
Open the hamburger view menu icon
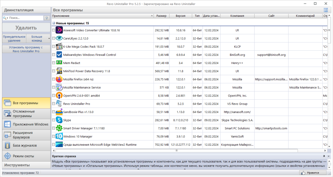point(326,10)
